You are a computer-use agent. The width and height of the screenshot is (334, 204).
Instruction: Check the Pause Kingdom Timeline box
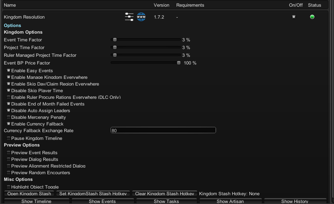[x=9, y=138]
